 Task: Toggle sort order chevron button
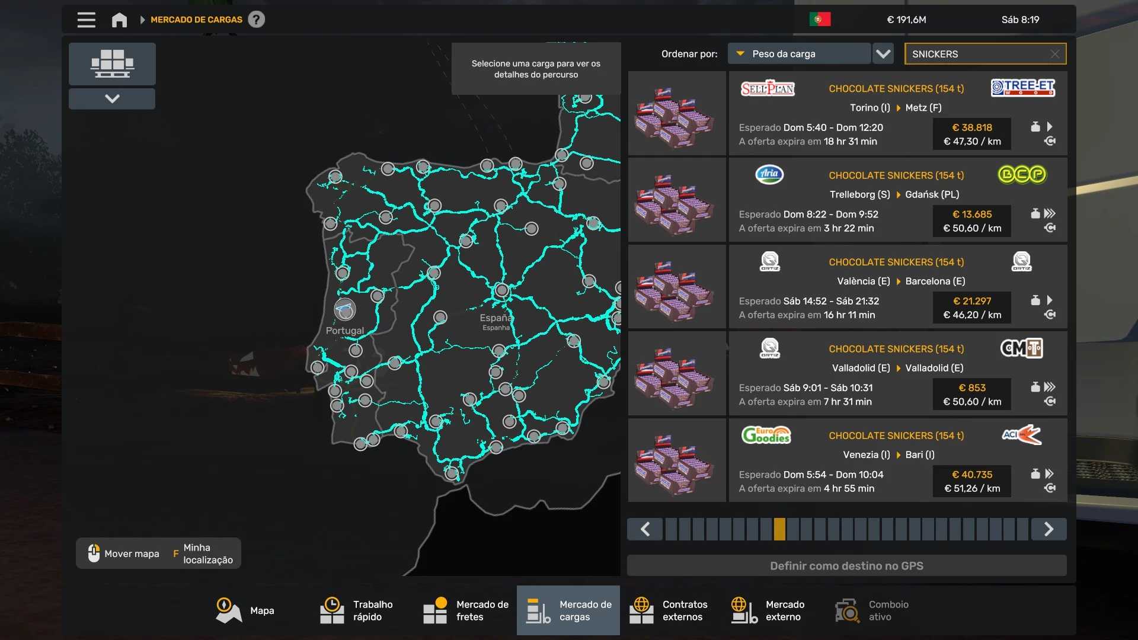[883, 54]
